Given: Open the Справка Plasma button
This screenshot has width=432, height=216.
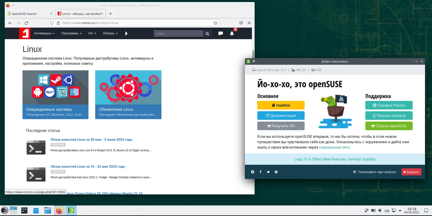Looking at the screenshot, I should point(389,105).
